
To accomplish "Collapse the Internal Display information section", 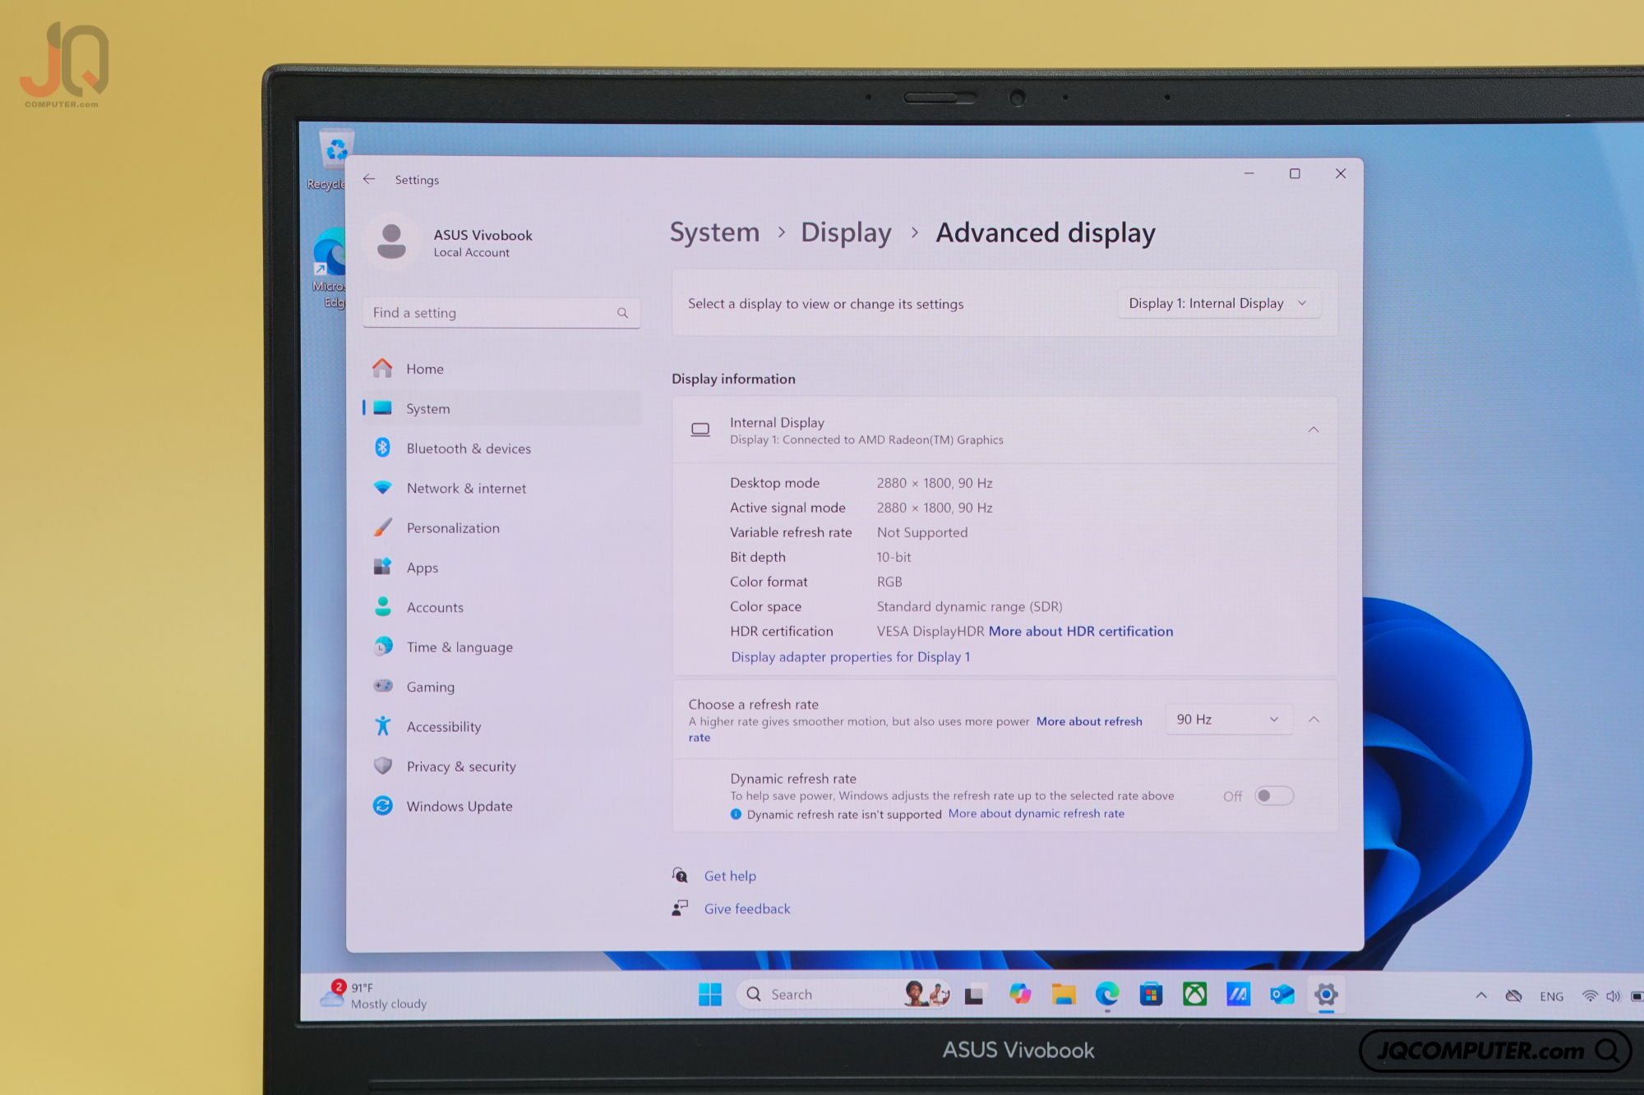I will 1314,430.
